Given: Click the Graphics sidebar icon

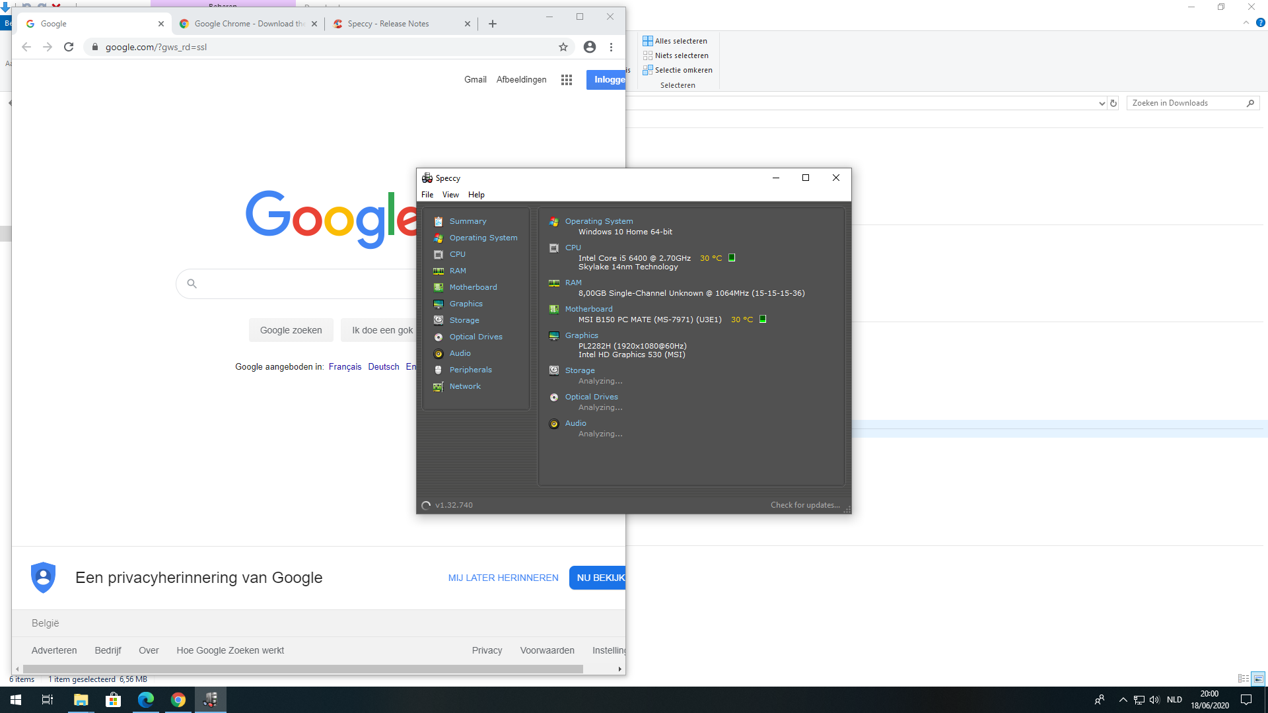Looking at the screenshot, I should [438, 304].
